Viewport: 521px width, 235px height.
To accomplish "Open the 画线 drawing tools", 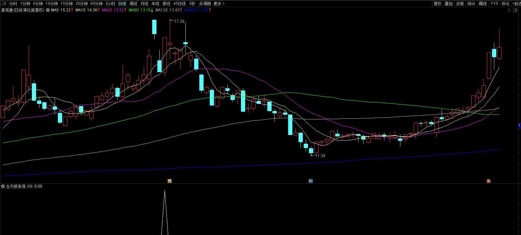I will click(x=483, y=4).
